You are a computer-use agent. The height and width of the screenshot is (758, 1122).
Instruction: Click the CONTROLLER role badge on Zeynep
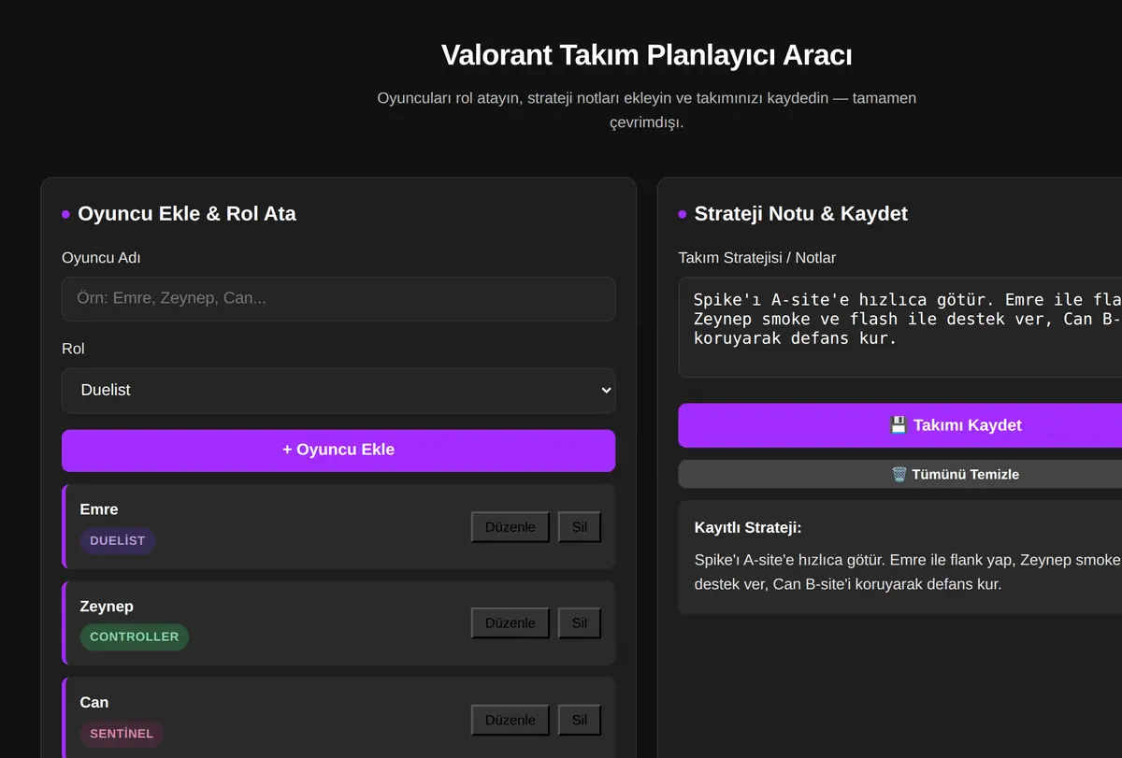(x=135, y=636)
